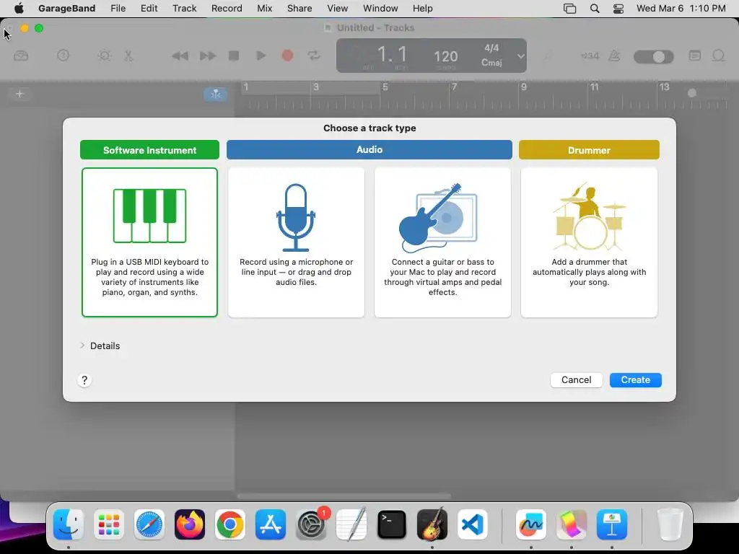Screen dimensions: 739x554
Task: Open the Apple menu
Action: pos(19,9)
